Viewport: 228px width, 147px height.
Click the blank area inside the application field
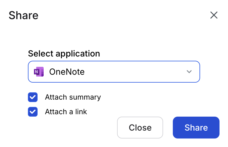point(133,72)
